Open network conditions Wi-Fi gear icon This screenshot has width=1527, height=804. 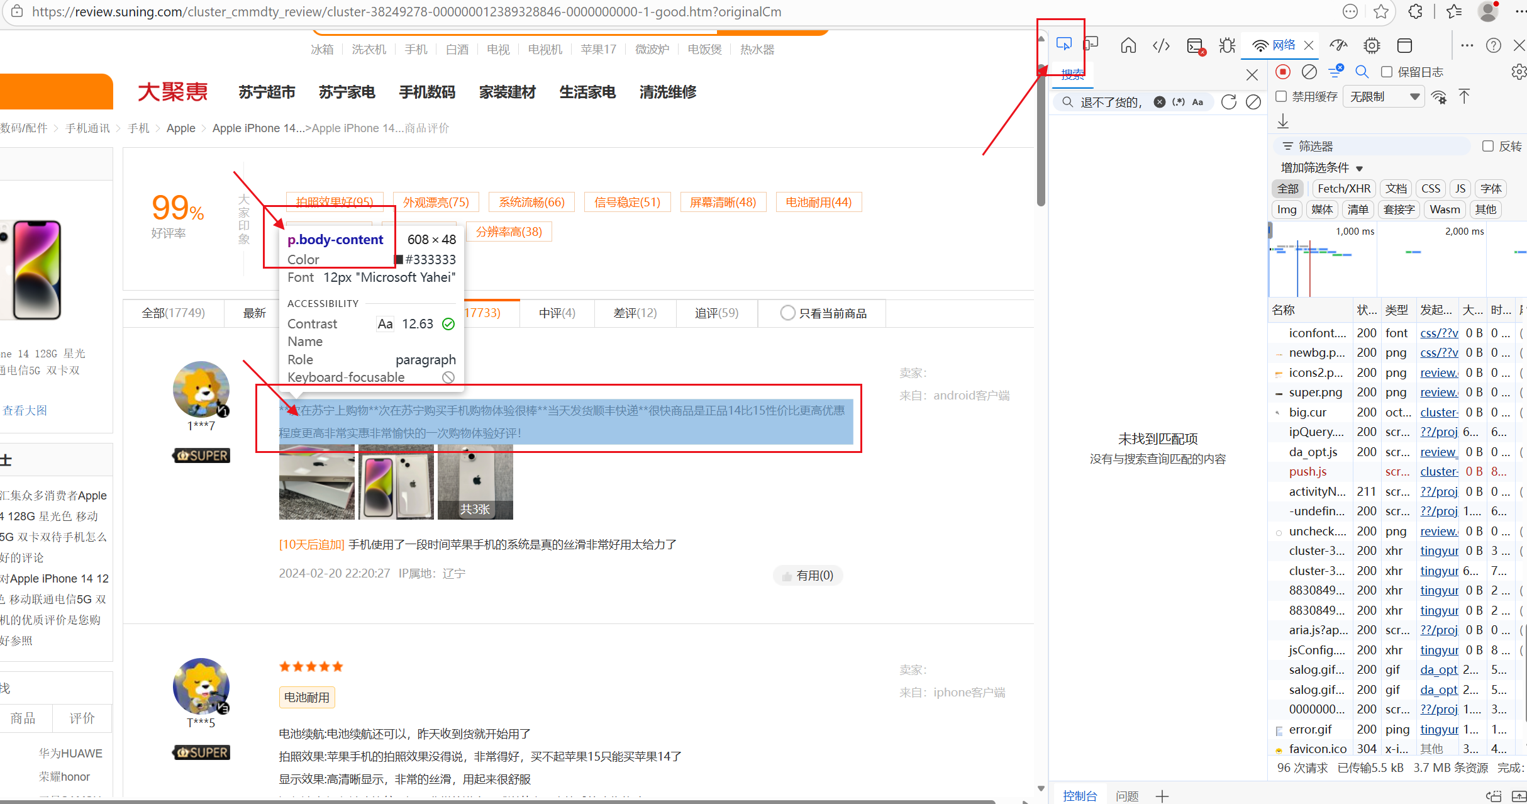1439,97
